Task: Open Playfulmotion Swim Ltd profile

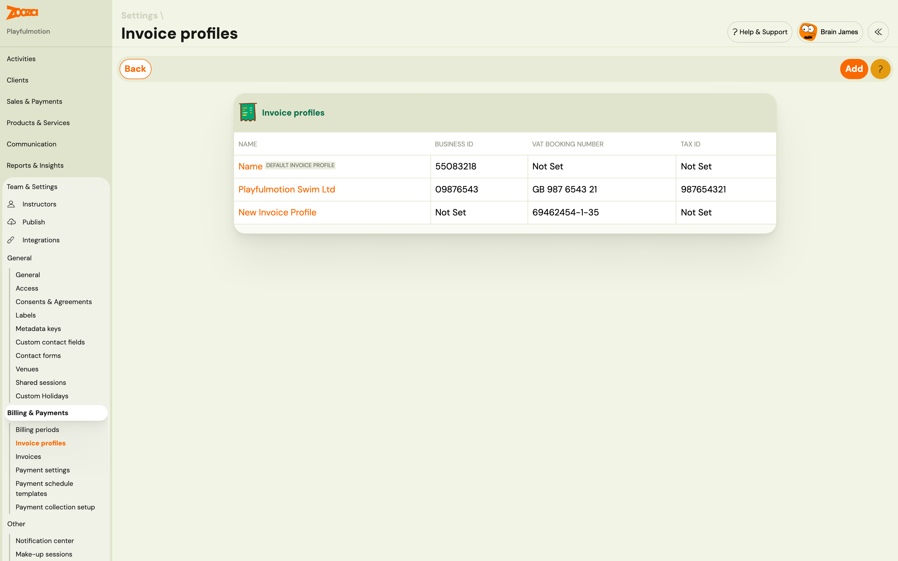Action: tap(287, 190)
